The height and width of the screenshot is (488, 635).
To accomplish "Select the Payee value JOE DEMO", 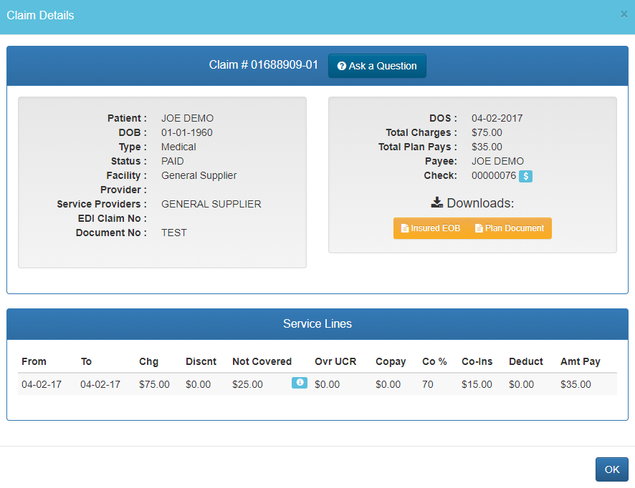I will pyautogui.click(x=497, y=161).
